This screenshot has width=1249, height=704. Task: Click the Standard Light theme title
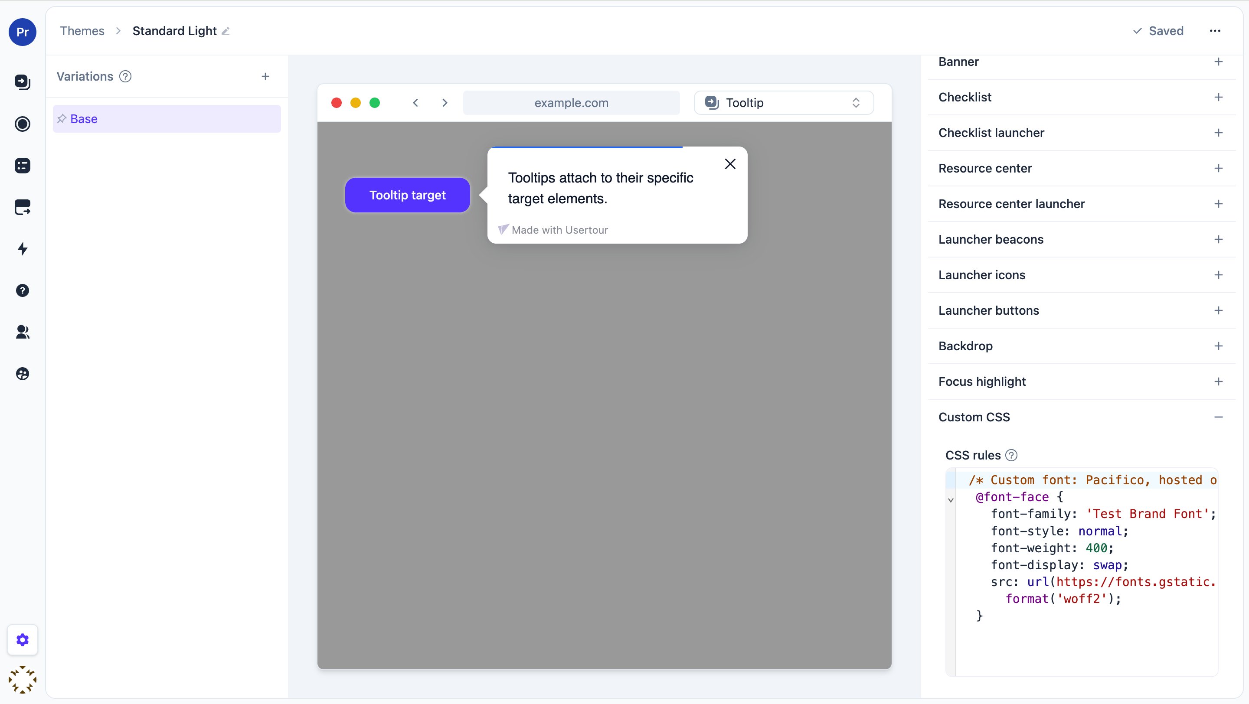pos(174,31)
